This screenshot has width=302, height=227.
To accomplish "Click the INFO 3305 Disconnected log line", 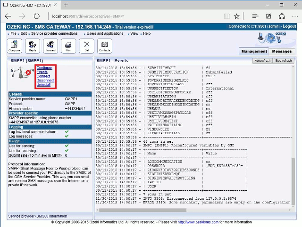I will click(x=166, y=198).
